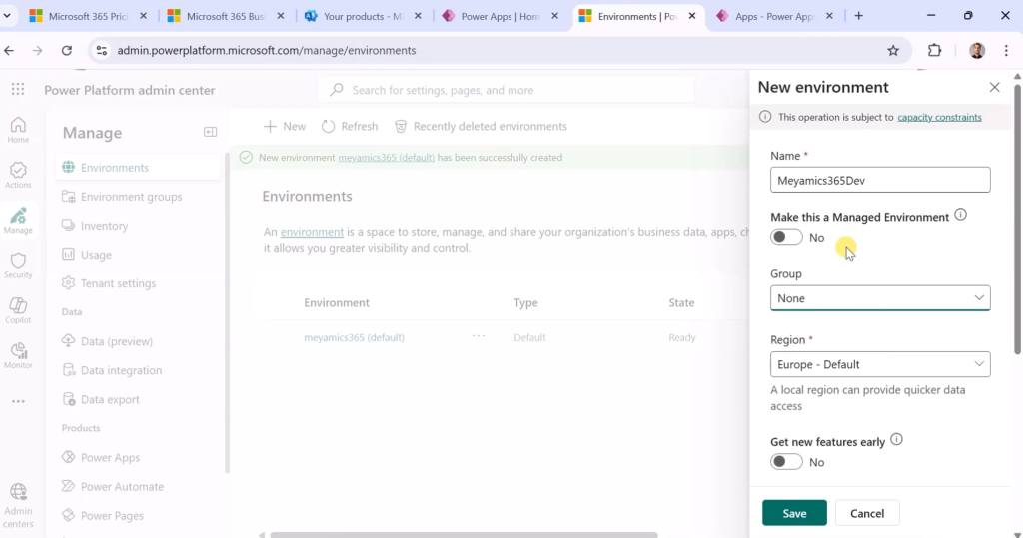
Task: Select Manage in the left rail
Action: (x=18, y=221)
